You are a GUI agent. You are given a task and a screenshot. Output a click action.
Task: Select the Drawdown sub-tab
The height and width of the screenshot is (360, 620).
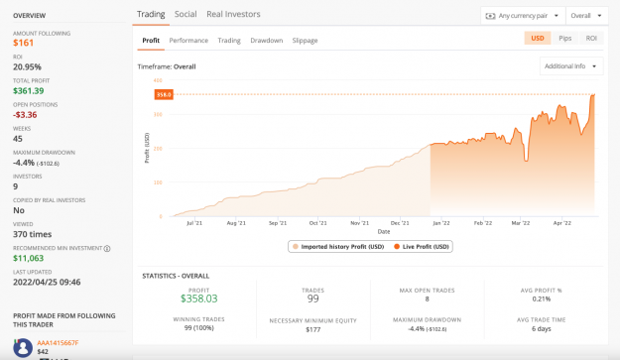click(267, 41)
